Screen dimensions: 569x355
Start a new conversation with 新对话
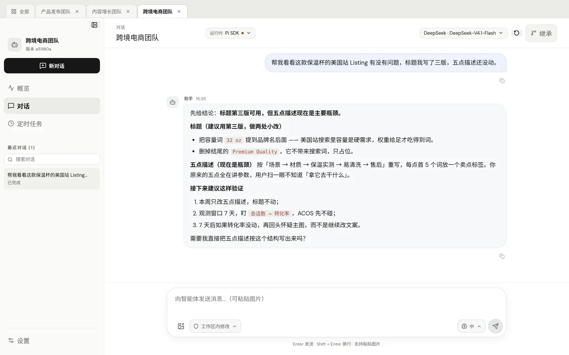point(52,66)
